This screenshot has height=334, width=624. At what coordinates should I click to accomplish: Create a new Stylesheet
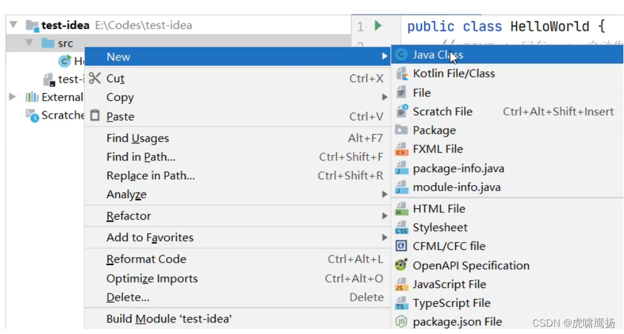point(508,227)
